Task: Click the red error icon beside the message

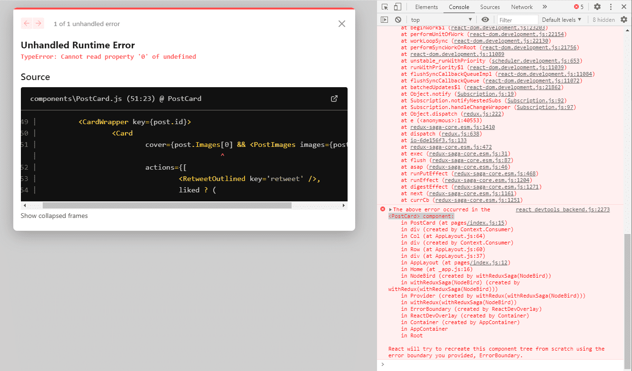Action: click(382, 209)
